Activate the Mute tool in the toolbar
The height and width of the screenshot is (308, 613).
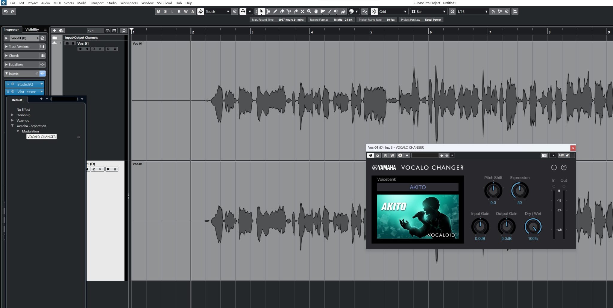coord(302,11)
